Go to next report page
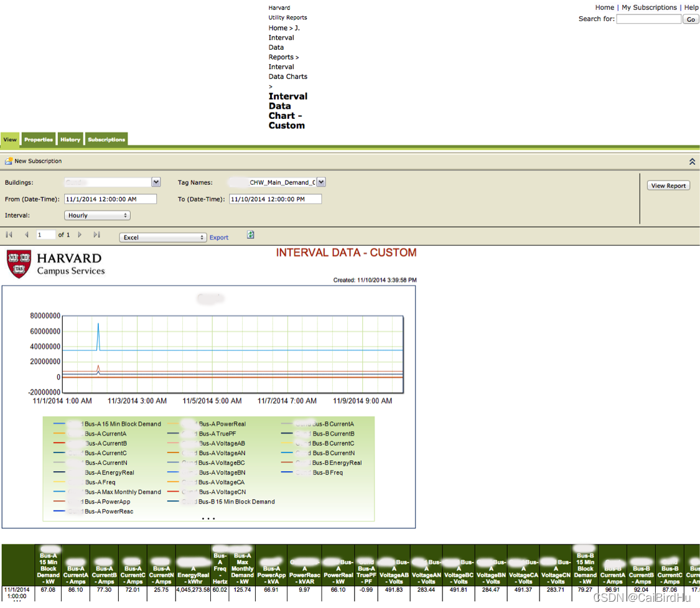Image resolution: width=700 pixels, height=608 pixels. pos(80,235)
